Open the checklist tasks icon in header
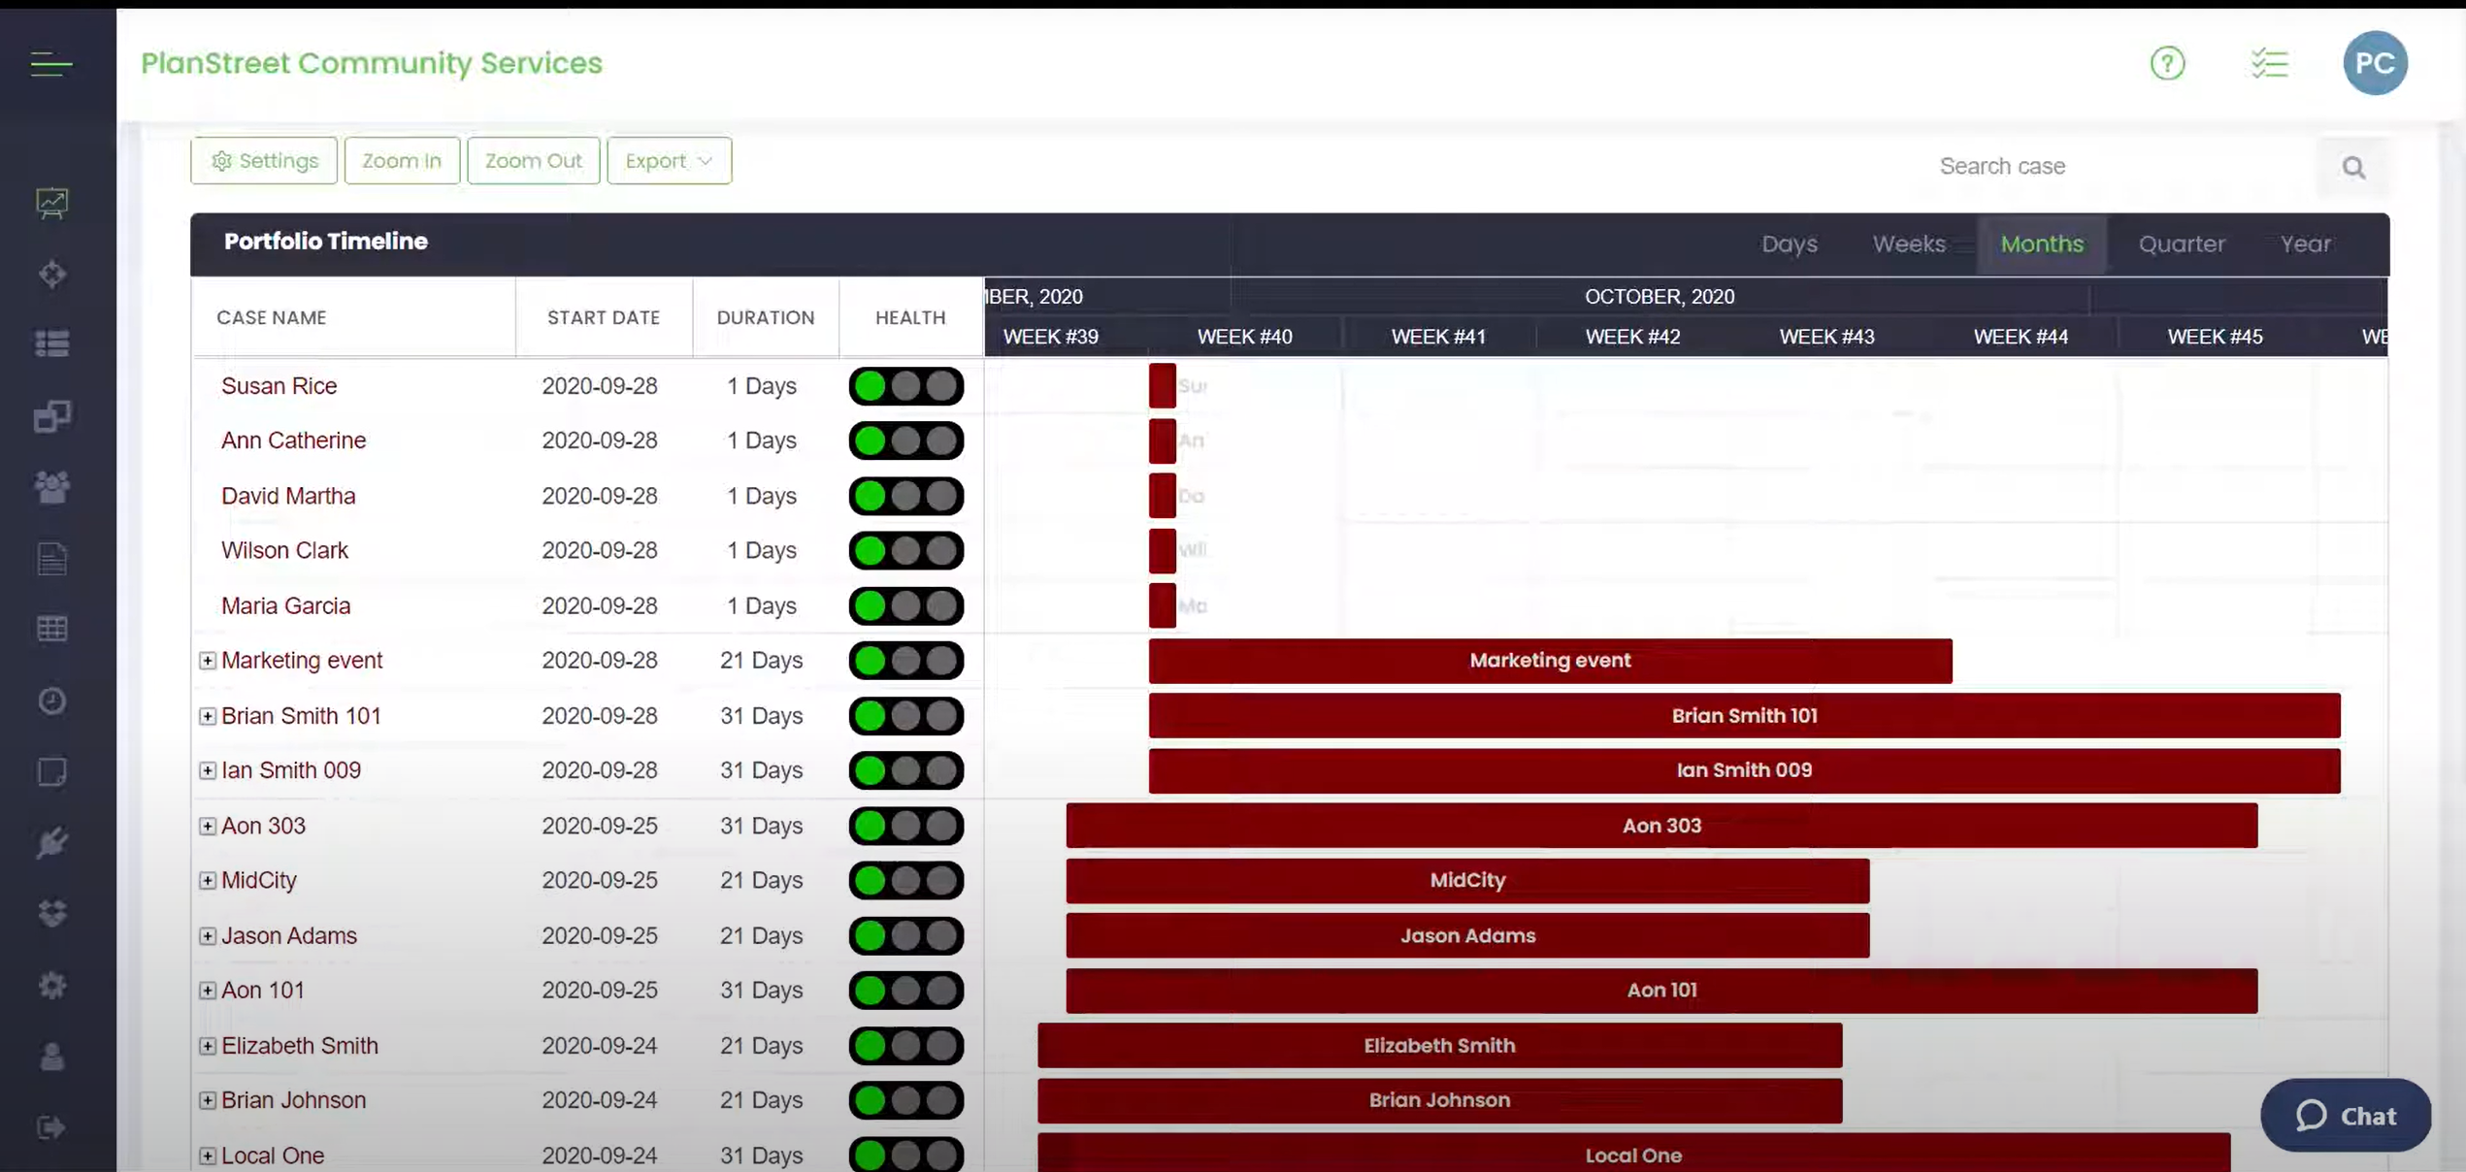This screenshot has width=2466, height=1172. point(2269,64)
